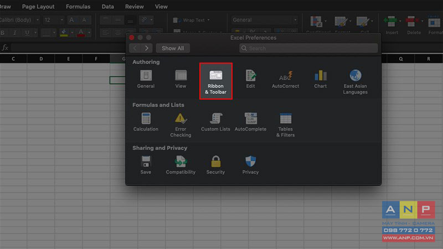
Task: Switch to the Formulas ribbon tab
Action: point(78,7)
